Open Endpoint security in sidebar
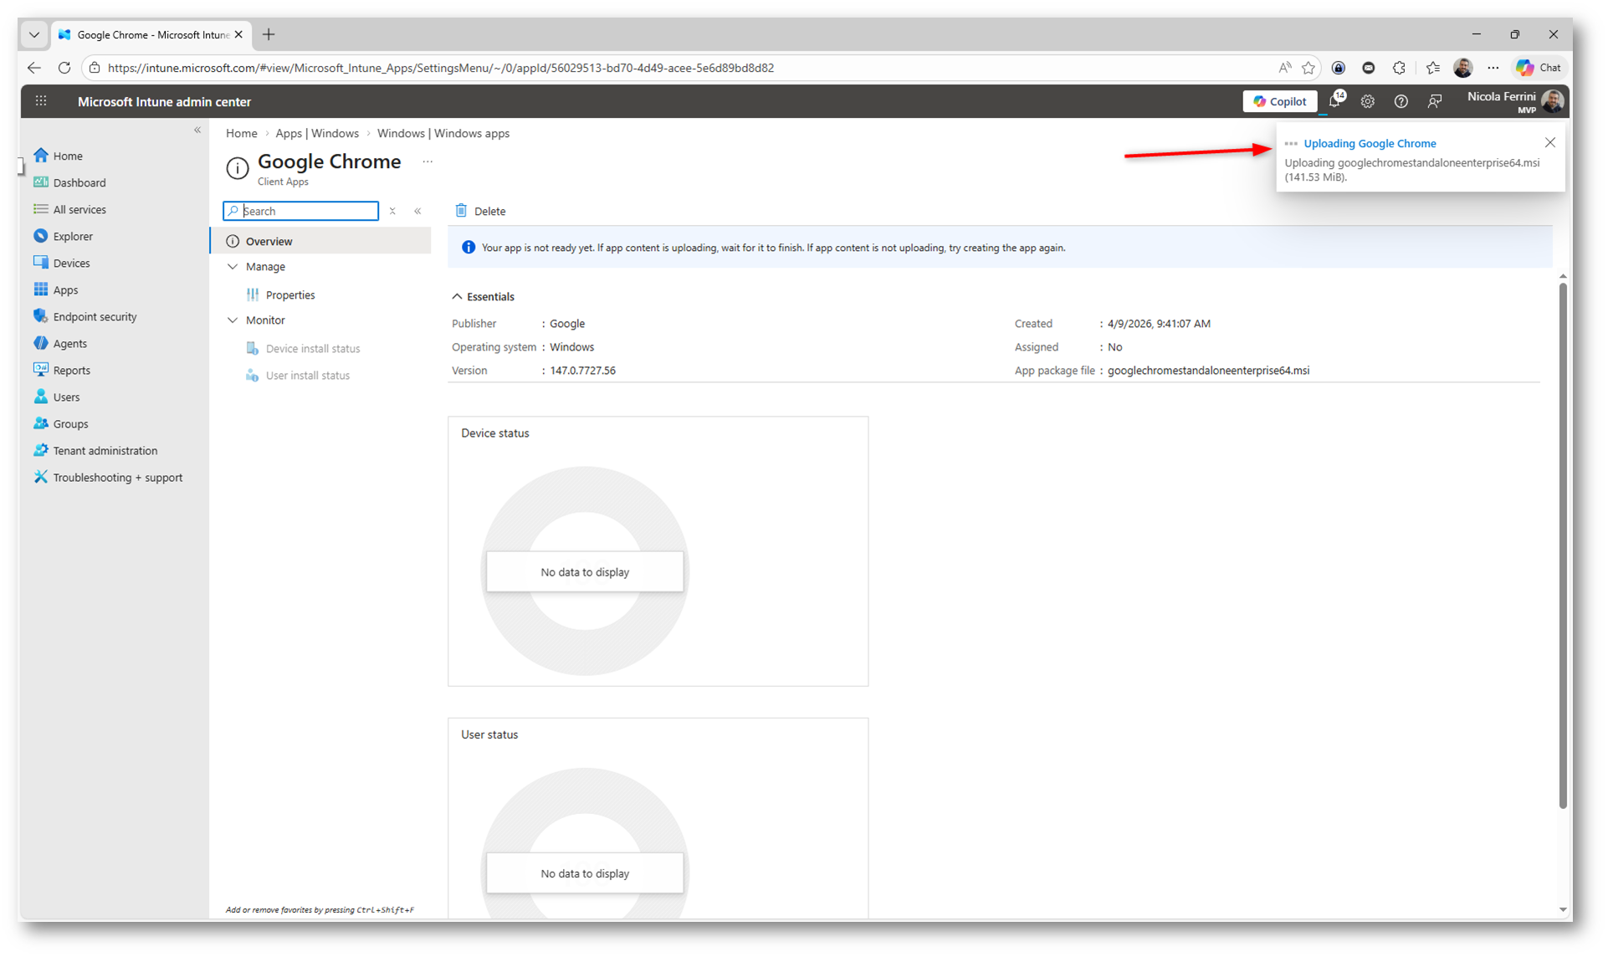The image size is (1608, 957). [95, 316]
